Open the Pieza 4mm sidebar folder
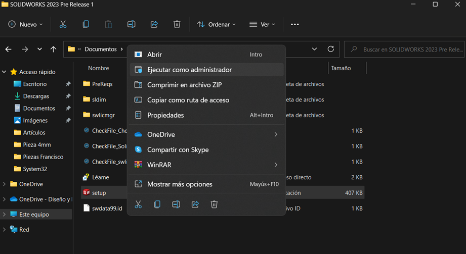The height and width of the screenshot is (254, 466). pos(37,145)
